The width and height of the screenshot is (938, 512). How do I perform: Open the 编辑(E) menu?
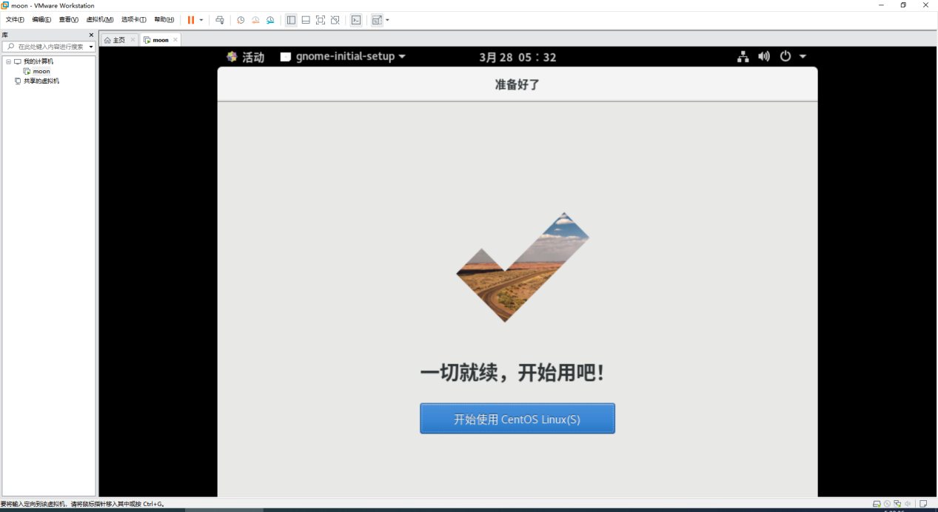[41, 20]
